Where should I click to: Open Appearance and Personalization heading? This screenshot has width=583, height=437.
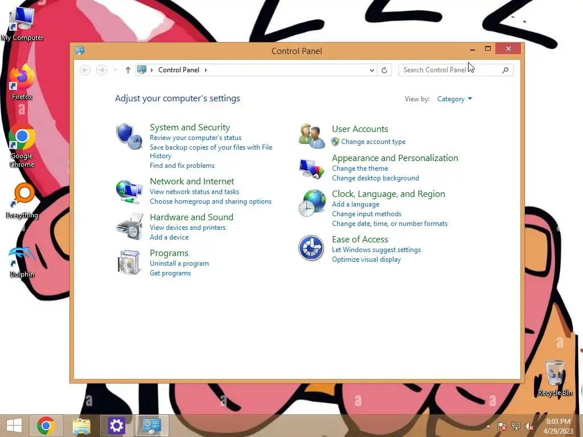pyautogui.click(x=395, y=158)
